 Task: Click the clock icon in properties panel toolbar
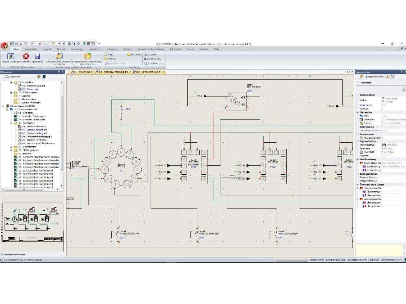[393, 77]
